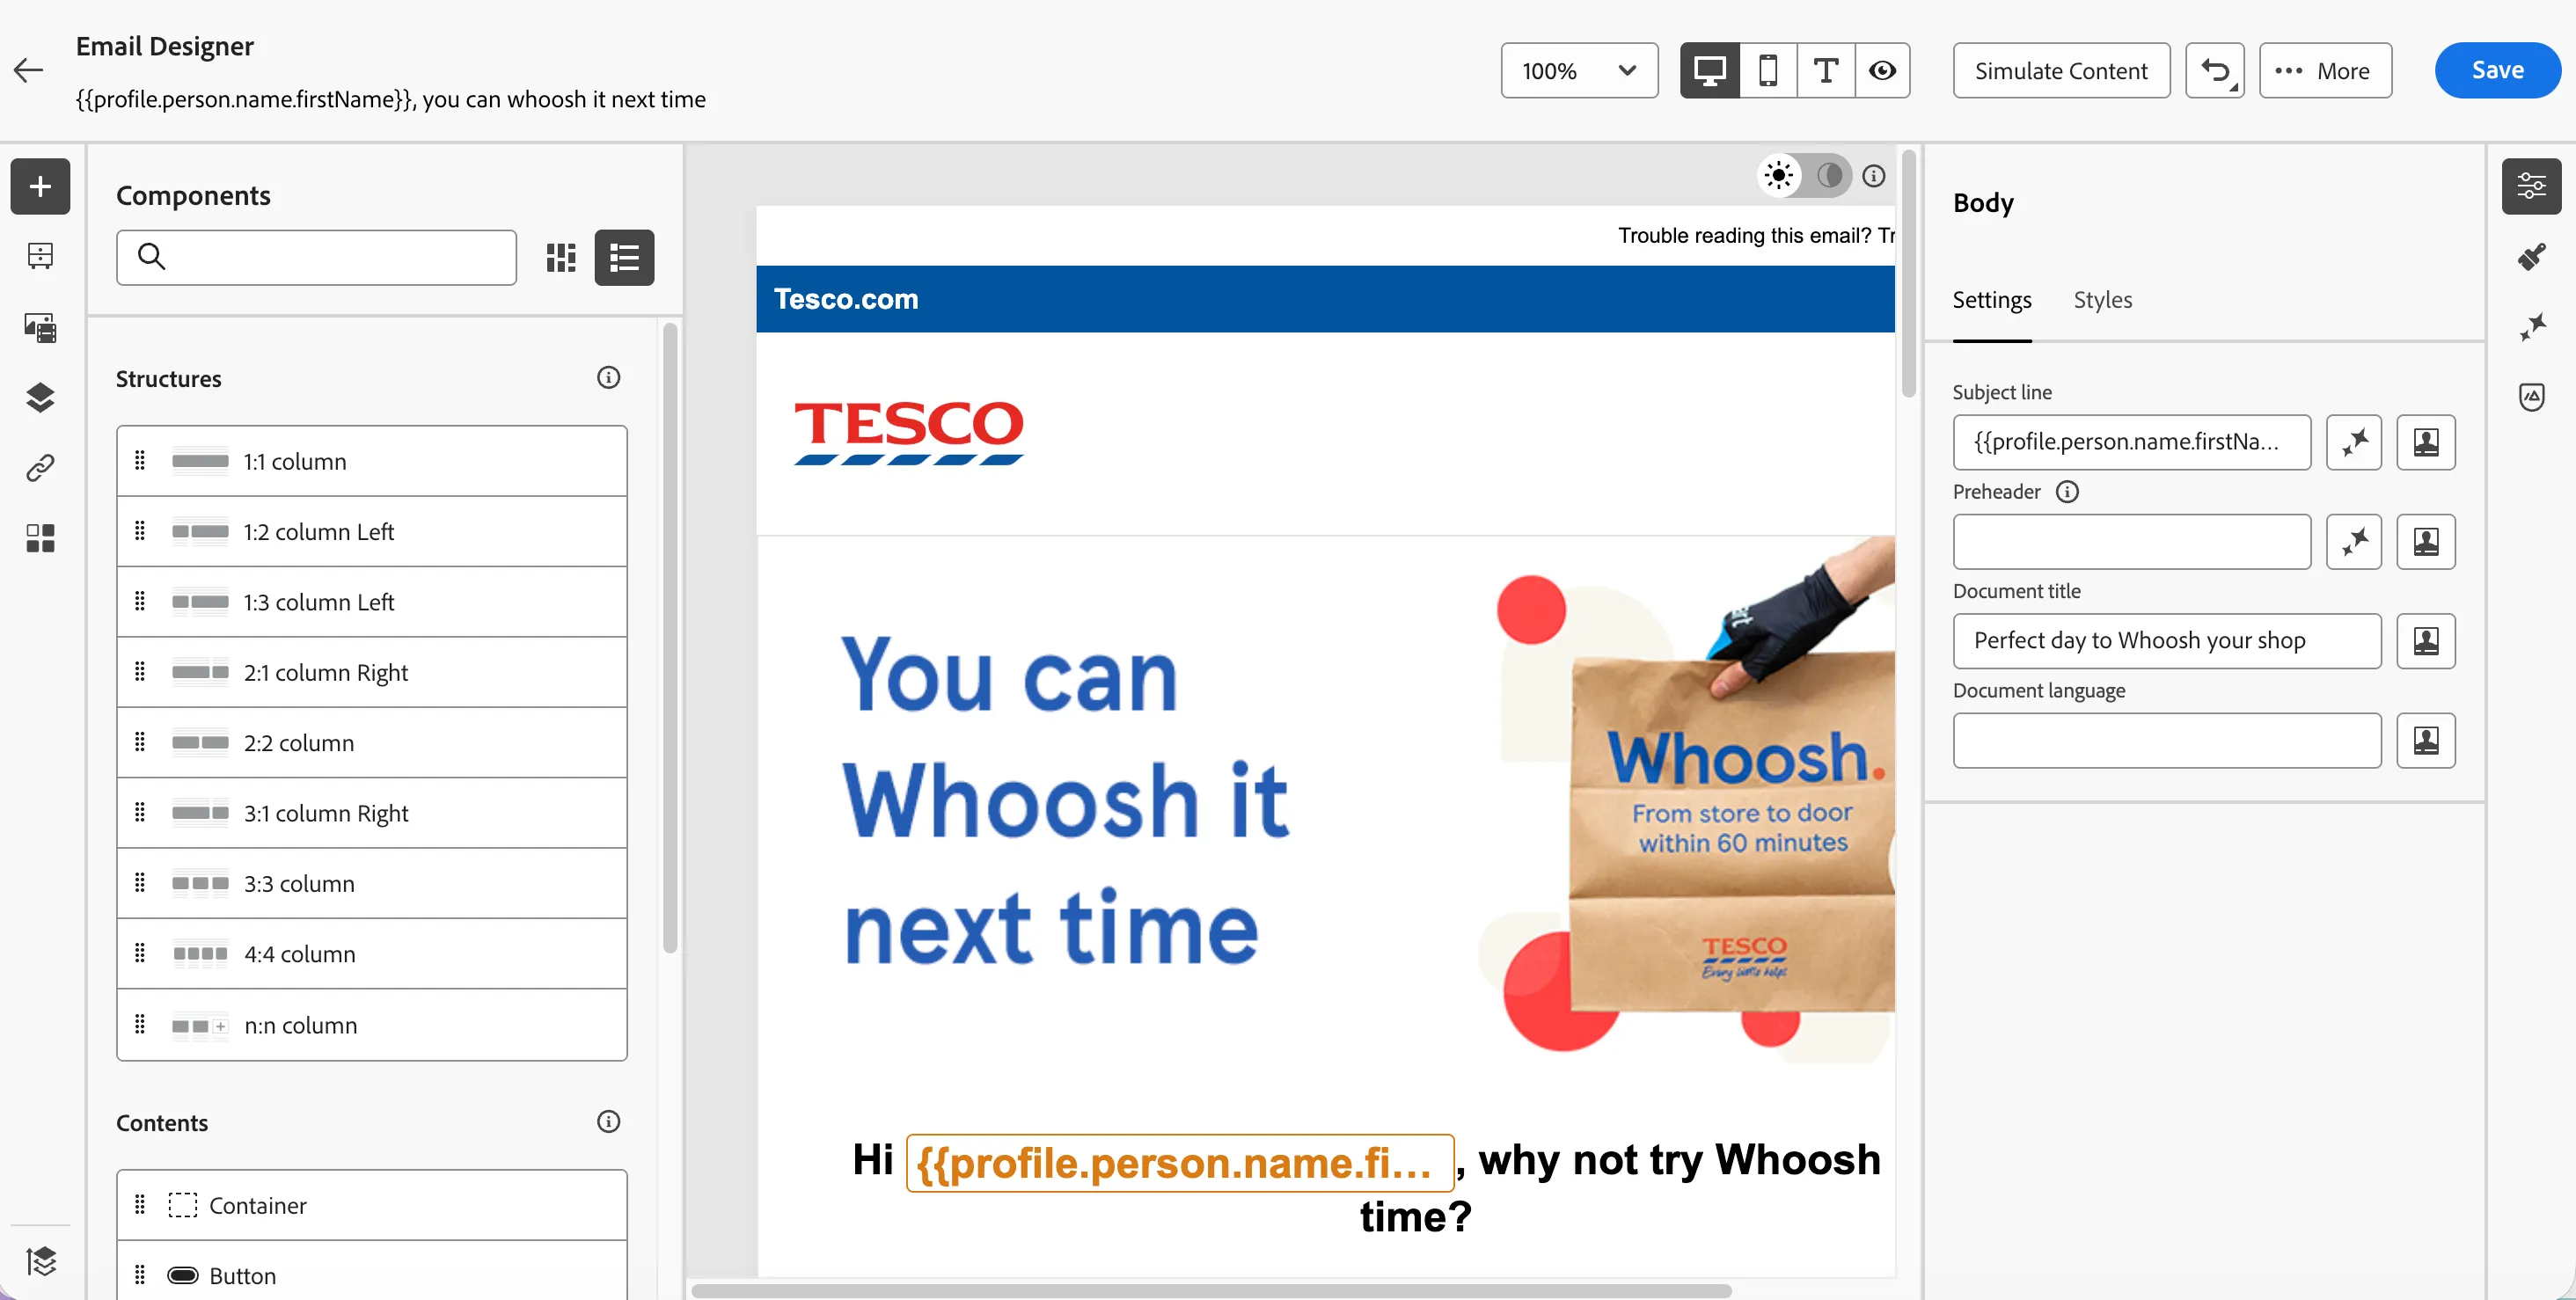Click the undo arrow button
This screenshot has width=2576, height=1300.
(2214, 70)
